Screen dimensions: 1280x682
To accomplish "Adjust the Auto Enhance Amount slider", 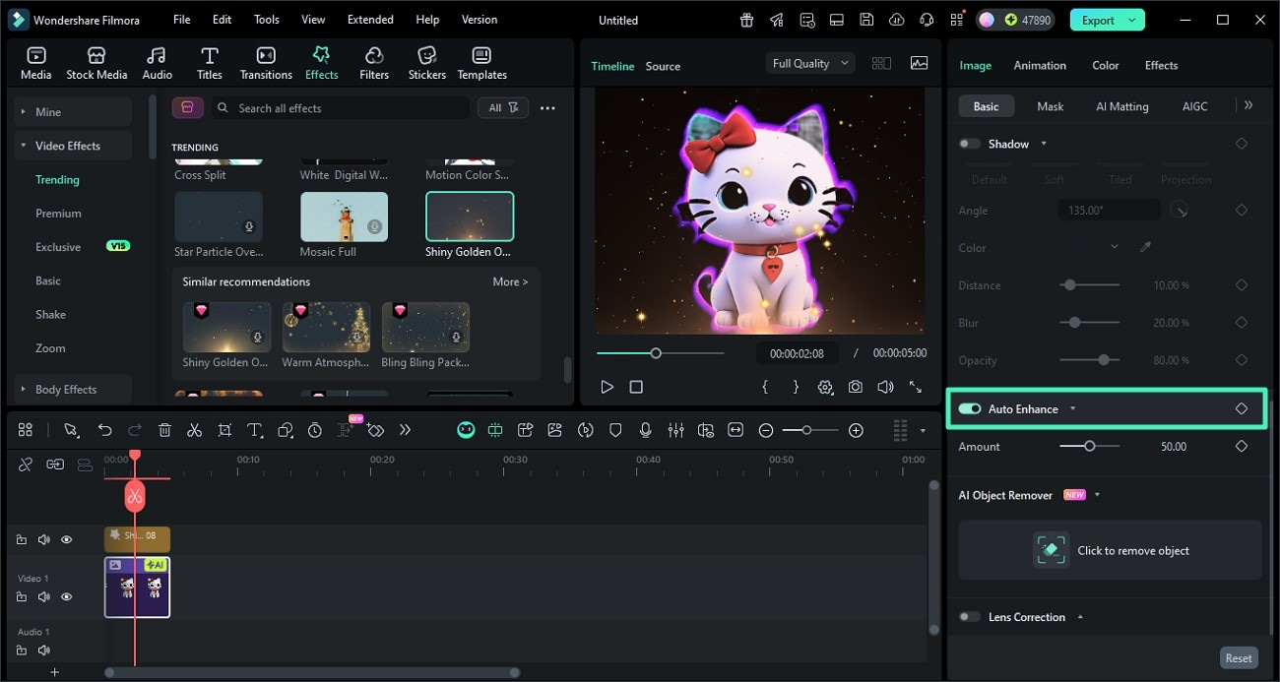I will (1089, 446).
